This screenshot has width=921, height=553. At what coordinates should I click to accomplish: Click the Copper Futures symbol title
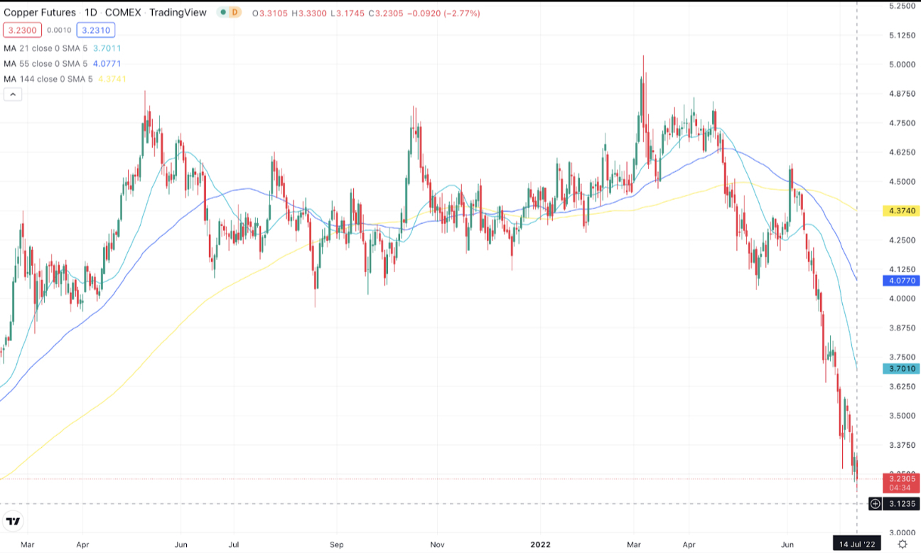(40, 13)
